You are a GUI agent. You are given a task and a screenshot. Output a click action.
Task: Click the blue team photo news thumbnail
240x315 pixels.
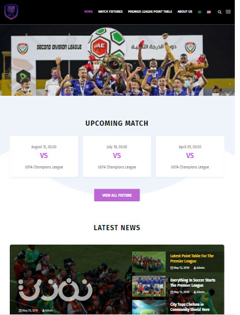149,286
